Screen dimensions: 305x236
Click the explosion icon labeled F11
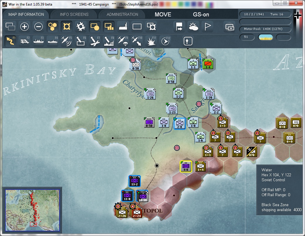(151, 41)
